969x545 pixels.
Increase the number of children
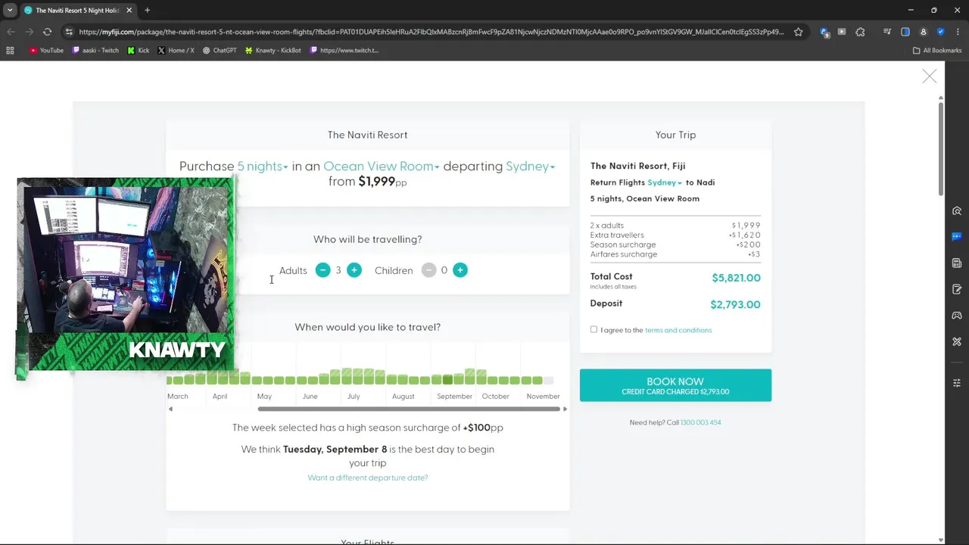(460, 270)
